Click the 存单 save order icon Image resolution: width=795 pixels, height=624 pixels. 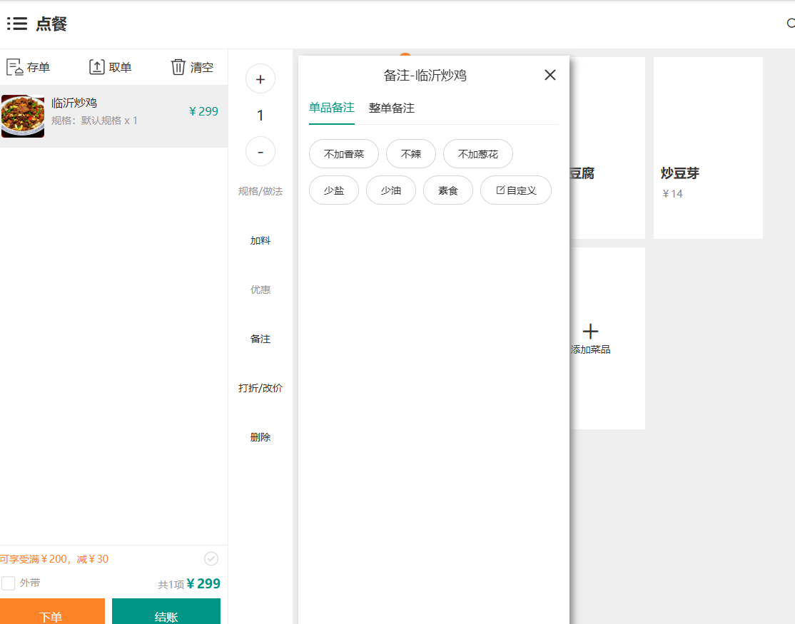pos(14,67)
